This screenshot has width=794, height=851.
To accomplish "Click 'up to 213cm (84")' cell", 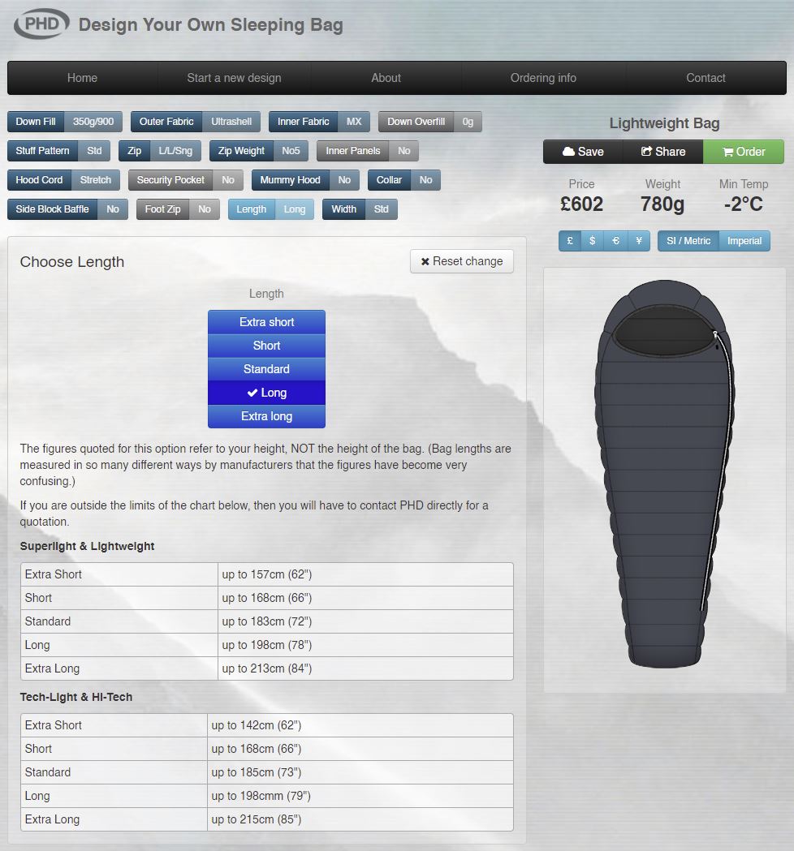I will [365, 668].
